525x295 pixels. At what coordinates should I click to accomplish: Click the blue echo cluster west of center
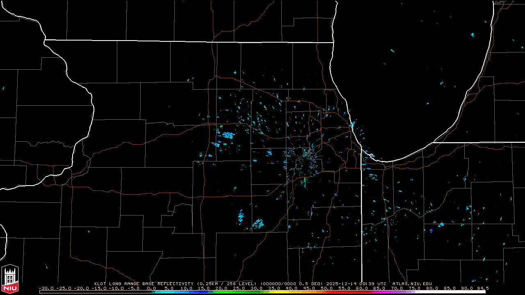(227, 135)
